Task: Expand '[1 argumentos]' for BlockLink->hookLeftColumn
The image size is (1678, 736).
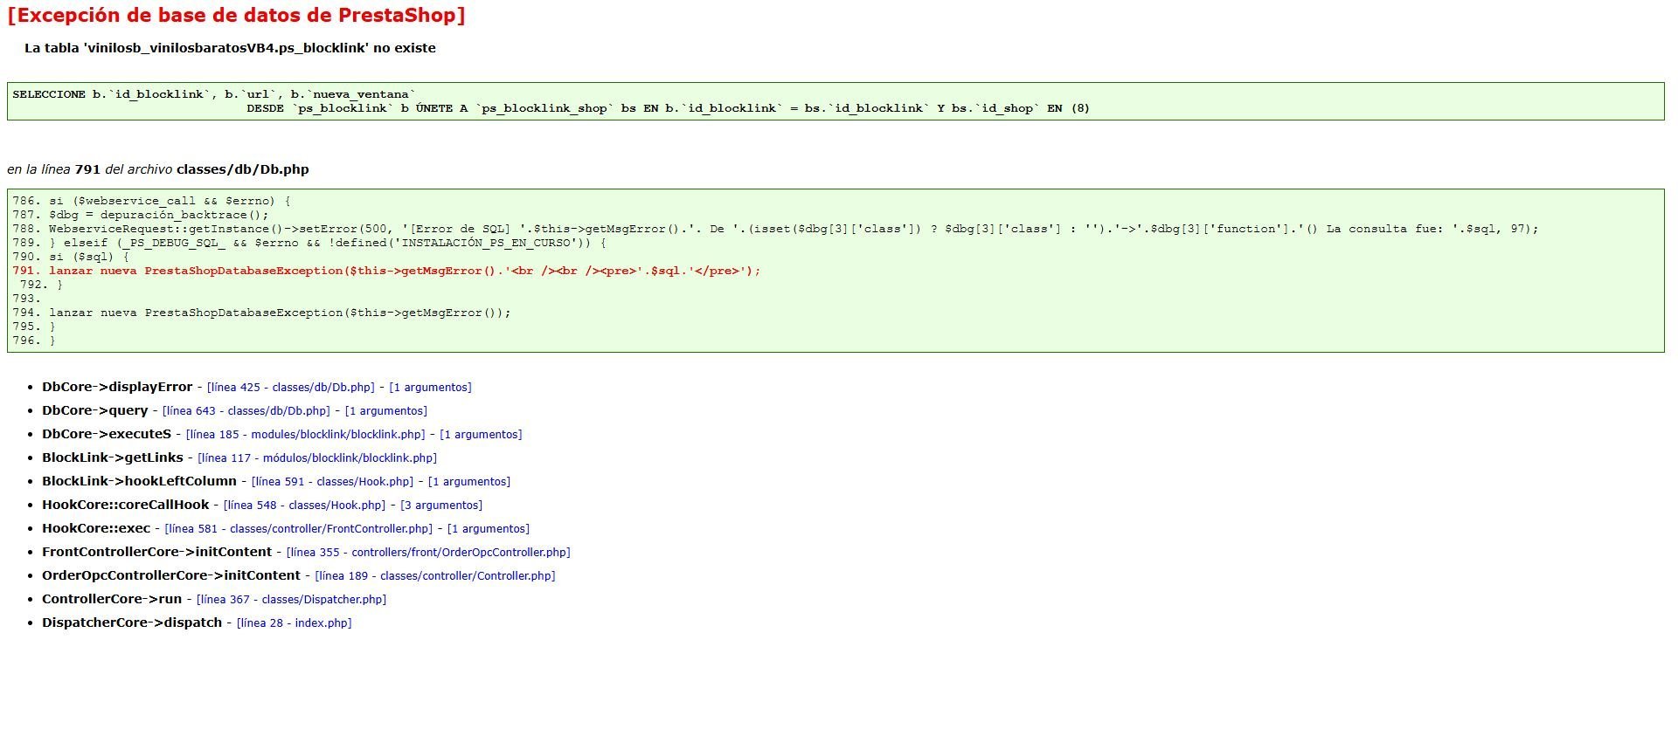Action: 469,482
